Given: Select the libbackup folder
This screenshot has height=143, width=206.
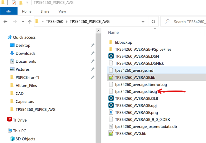Looking at the screenshot, I should (124, 42).
